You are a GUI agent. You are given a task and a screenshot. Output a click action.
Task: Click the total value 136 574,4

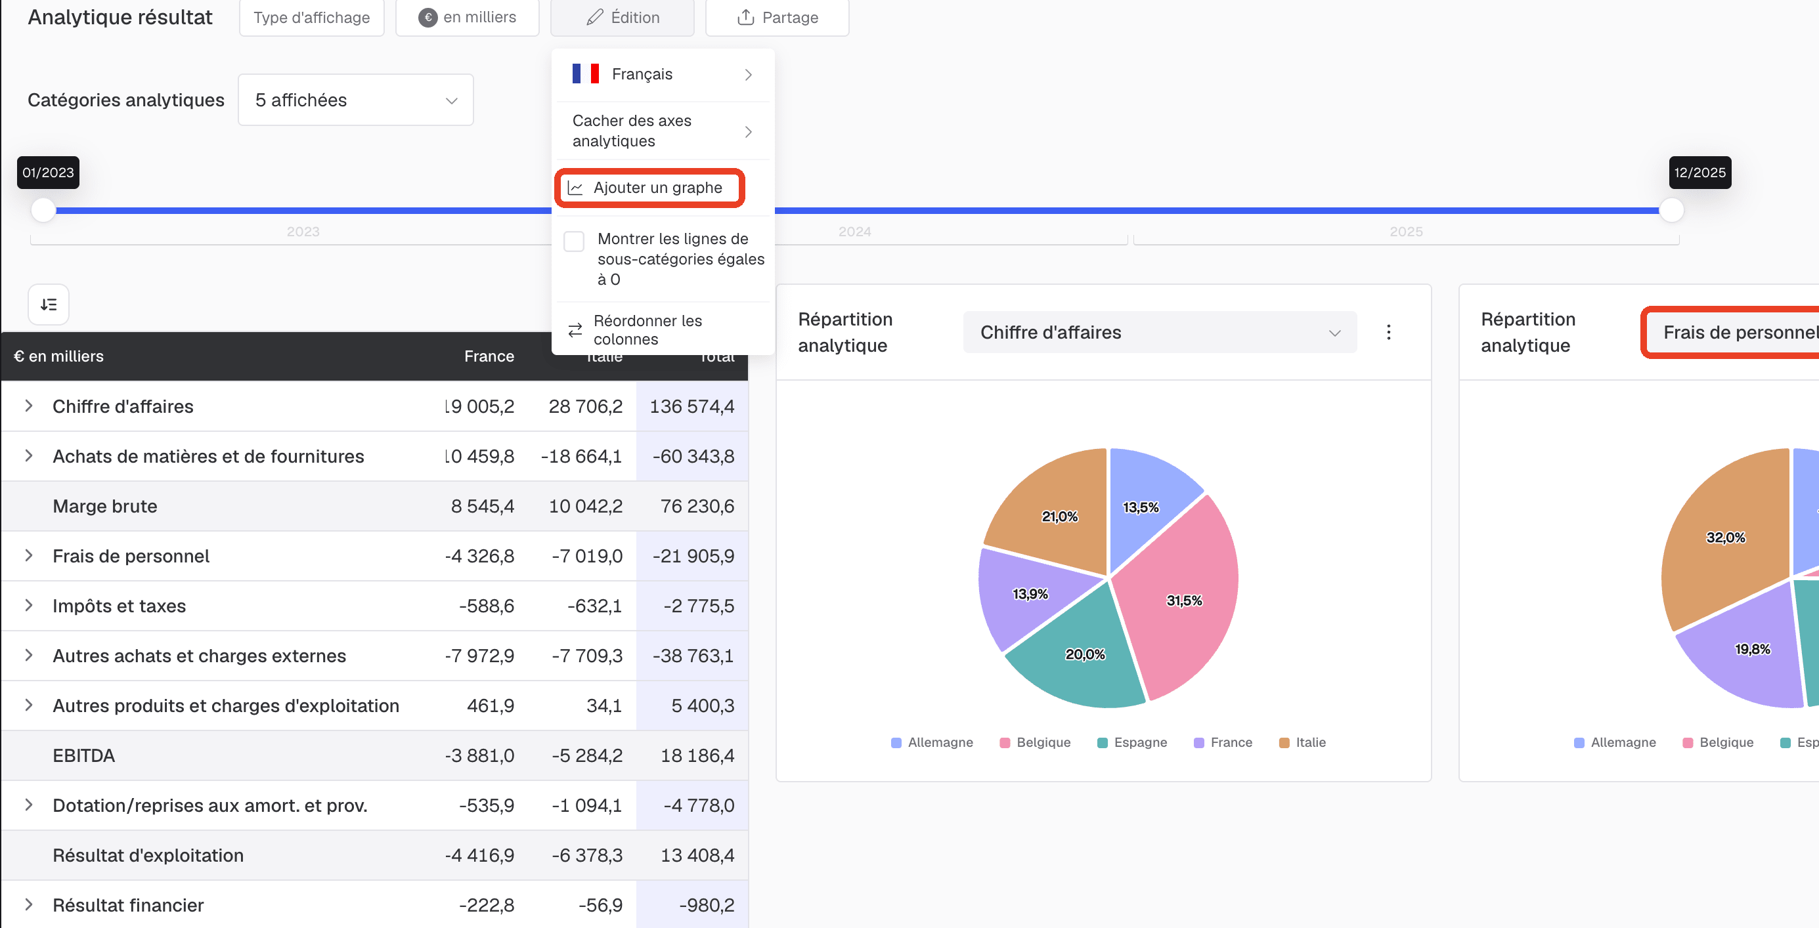point(691,406)
